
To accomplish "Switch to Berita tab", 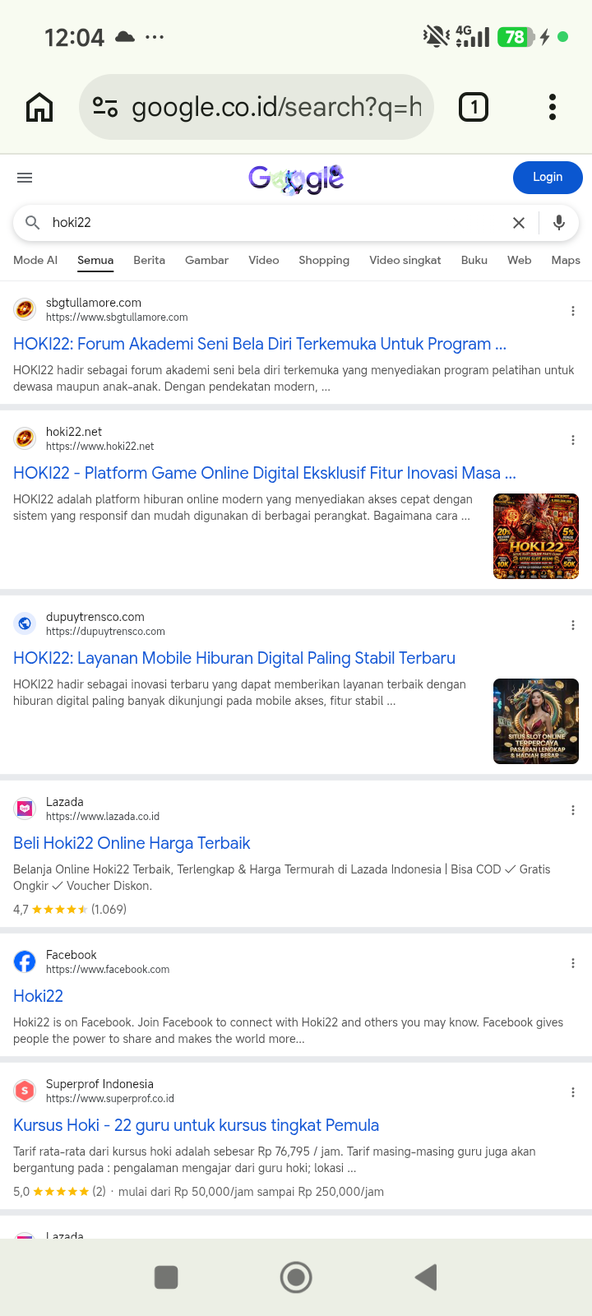I will pos(149,260).
